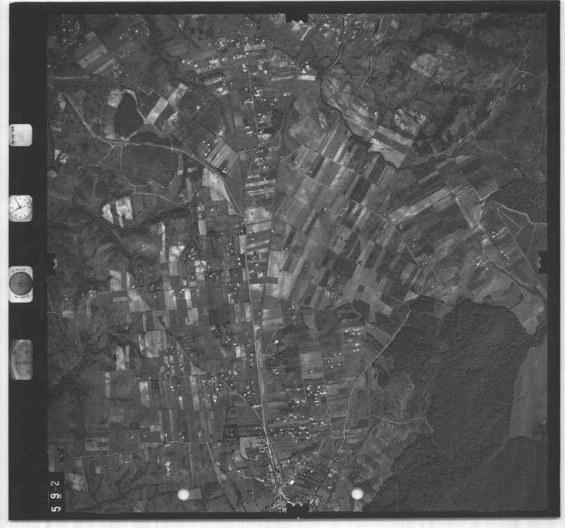Click the dark oval pond in upper left
The height and width of the screenshot is (528, 565).
pyautogui.click(x=128, y=115)
